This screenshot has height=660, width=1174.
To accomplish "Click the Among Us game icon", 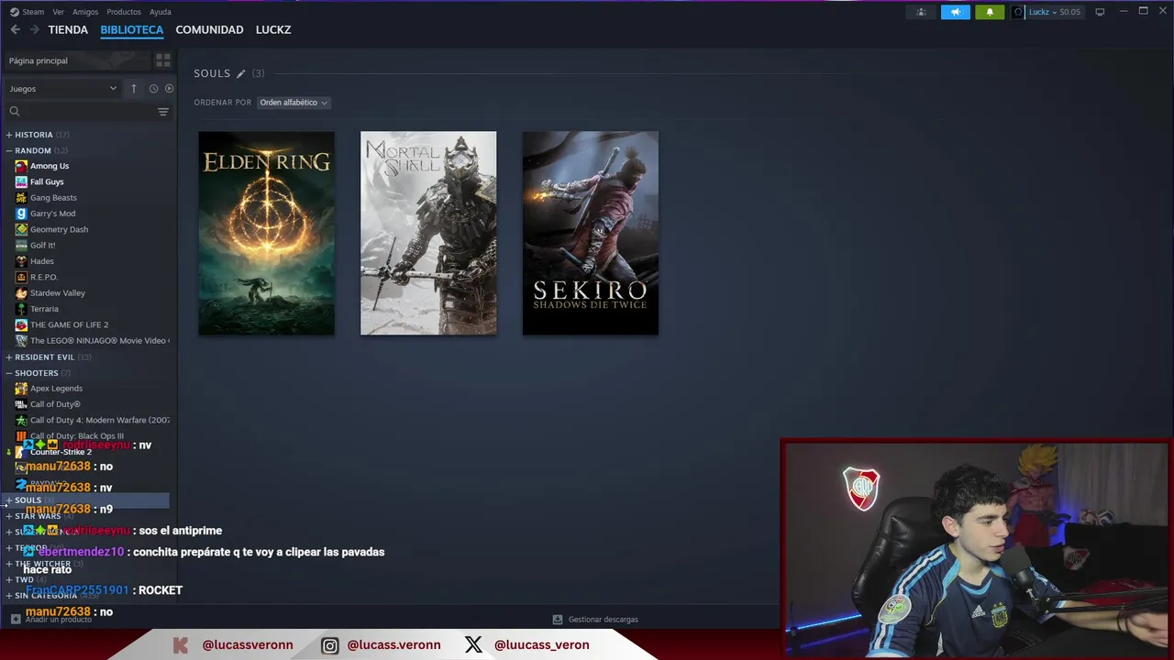I will pyautogui.click(x=21, y=166).
